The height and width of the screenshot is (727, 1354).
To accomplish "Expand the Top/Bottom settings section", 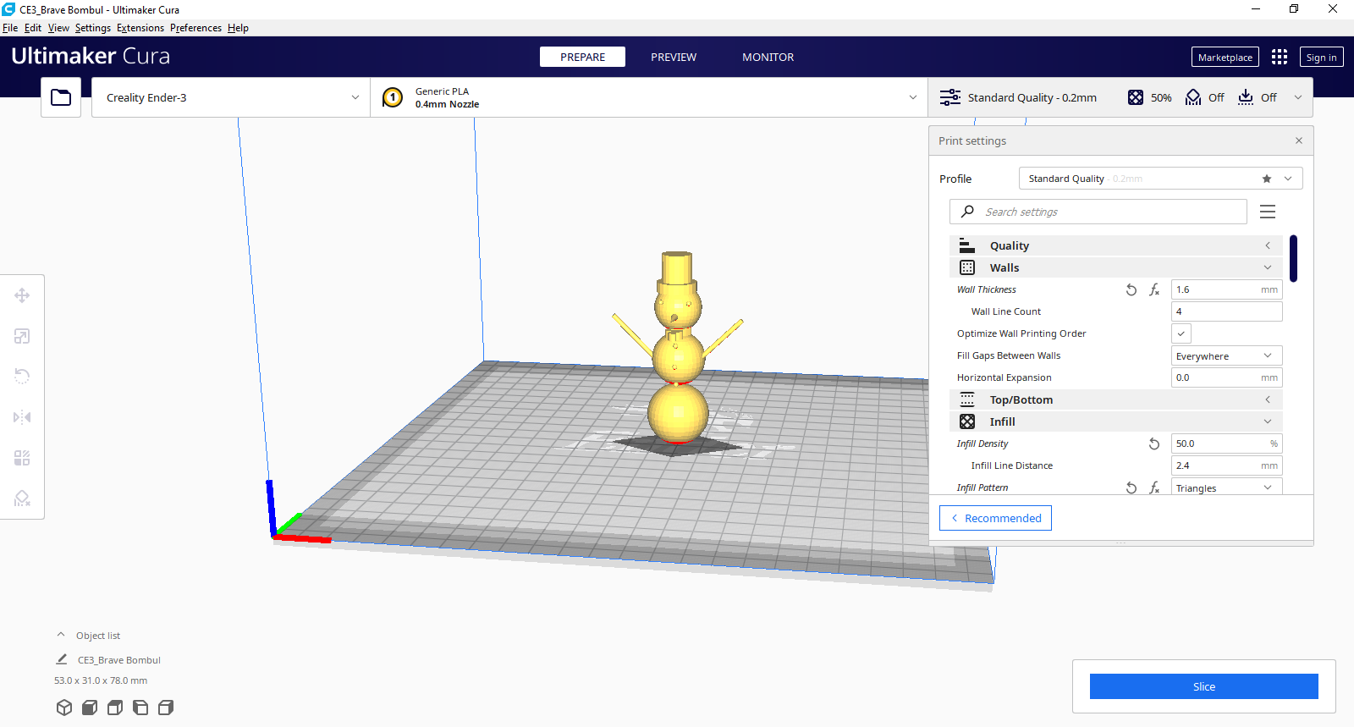I will [1116, 399].
